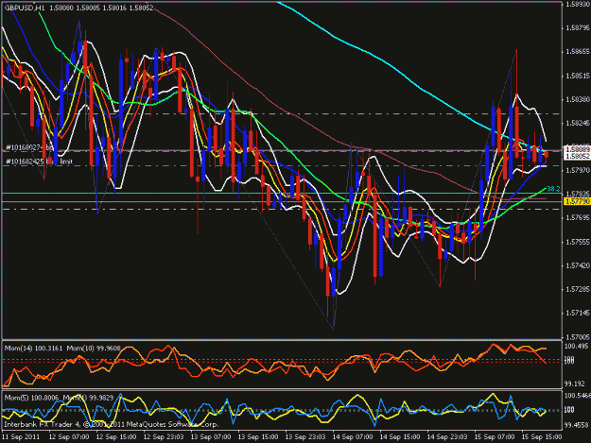The width and height of the screenshot is (591, 443).
Task: Click the 13 Sep 23:03 time label
Action: tap(305, 437)
